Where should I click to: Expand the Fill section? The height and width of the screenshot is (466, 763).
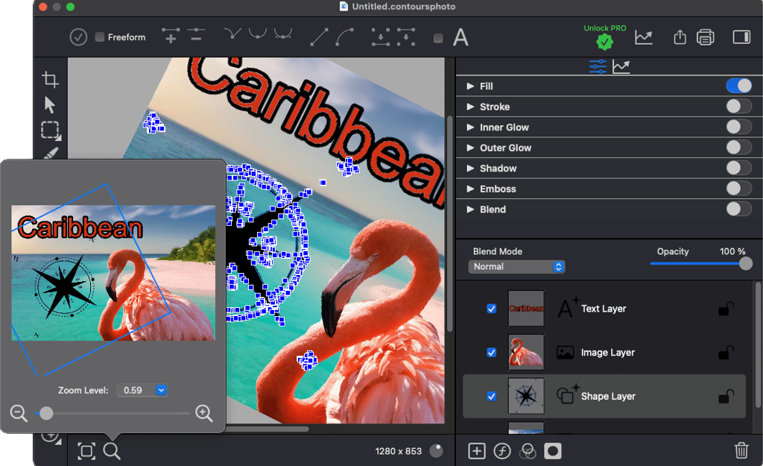tap(470, 86)
